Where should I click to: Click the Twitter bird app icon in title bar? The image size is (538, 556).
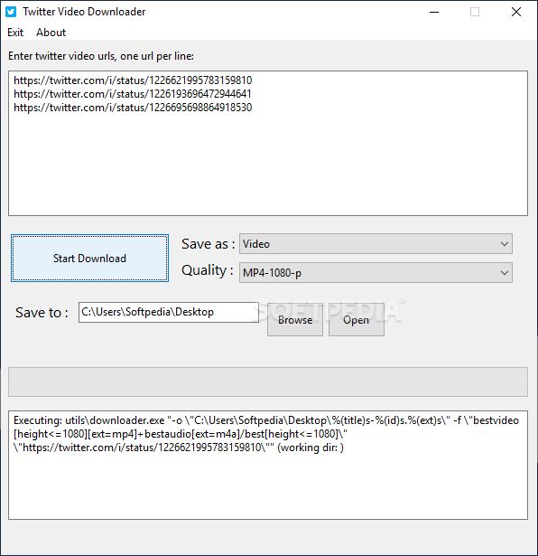[11, 12]
